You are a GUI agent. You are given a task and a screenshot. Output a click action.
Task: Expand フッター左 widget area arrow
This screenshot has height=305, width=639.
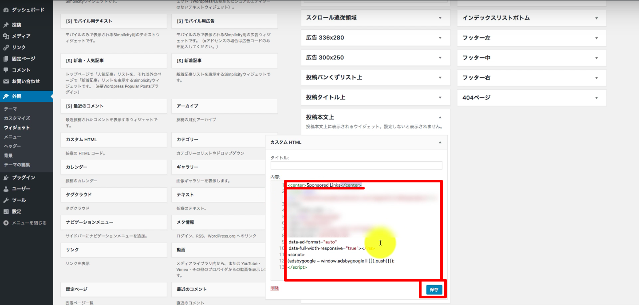pos(596,38)
